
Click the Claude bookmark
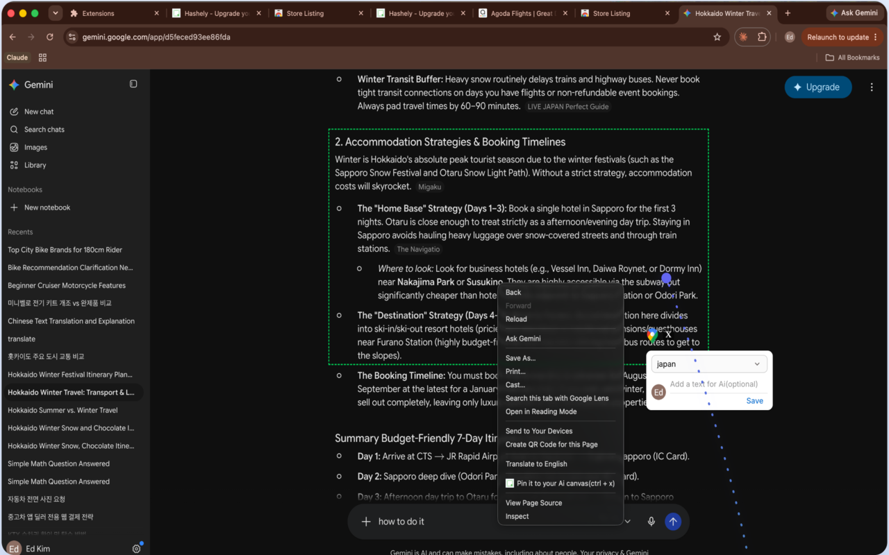(17, 58)
